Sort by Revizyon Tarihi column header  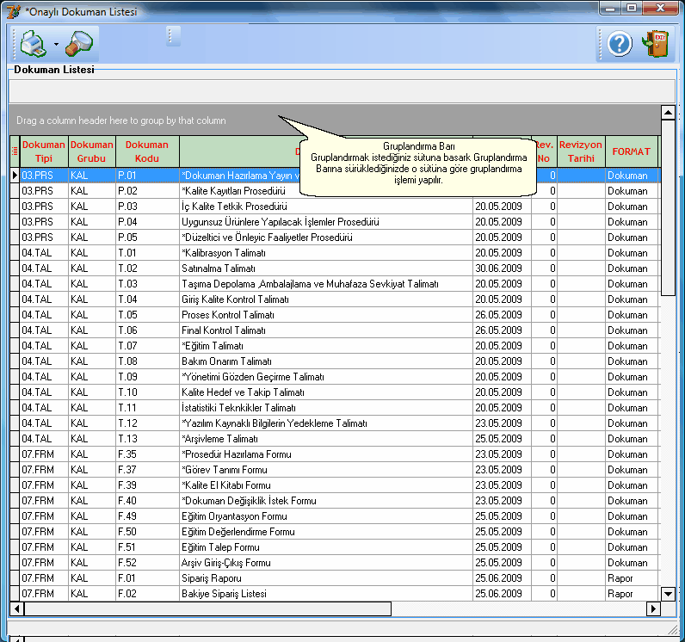pyautogui.click(x=581, y=151)
